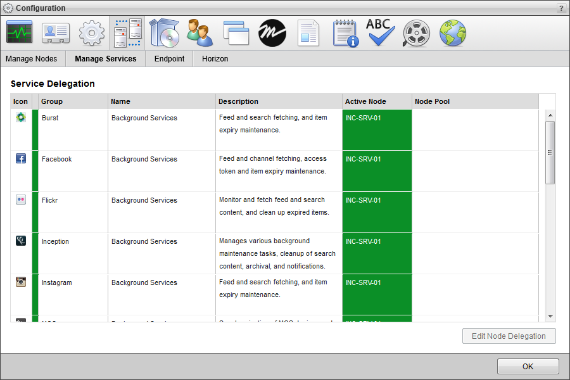Click the Edit Node Delegation button
The width and height of the screenshot is (570, 380).
pyautogui.click(x=509, y=336)
